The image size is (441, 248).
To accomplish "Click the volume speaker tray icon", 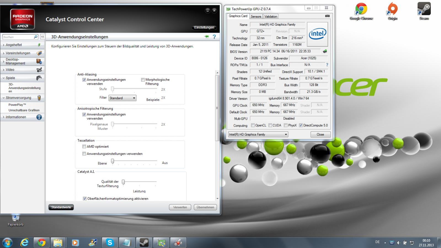I will click(398, 243).
